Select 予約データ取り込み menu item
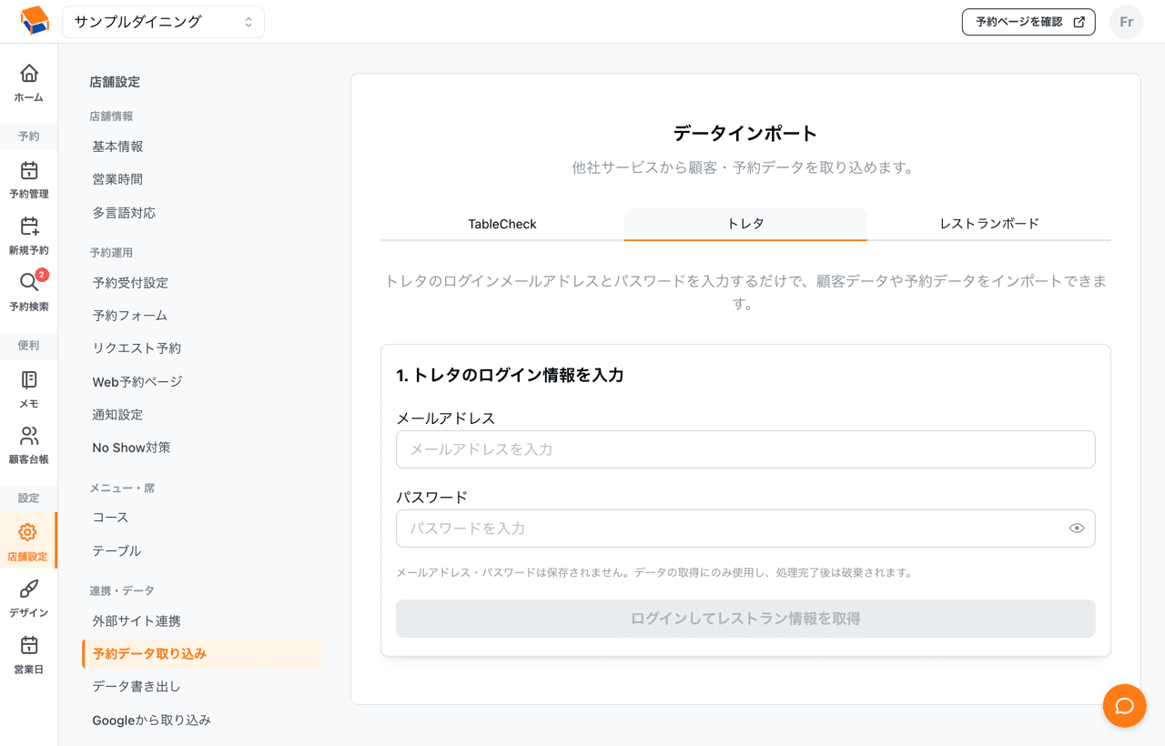The height and width of the screenshot is (746, 1165). pyautogui.click(x=201, y=654)
